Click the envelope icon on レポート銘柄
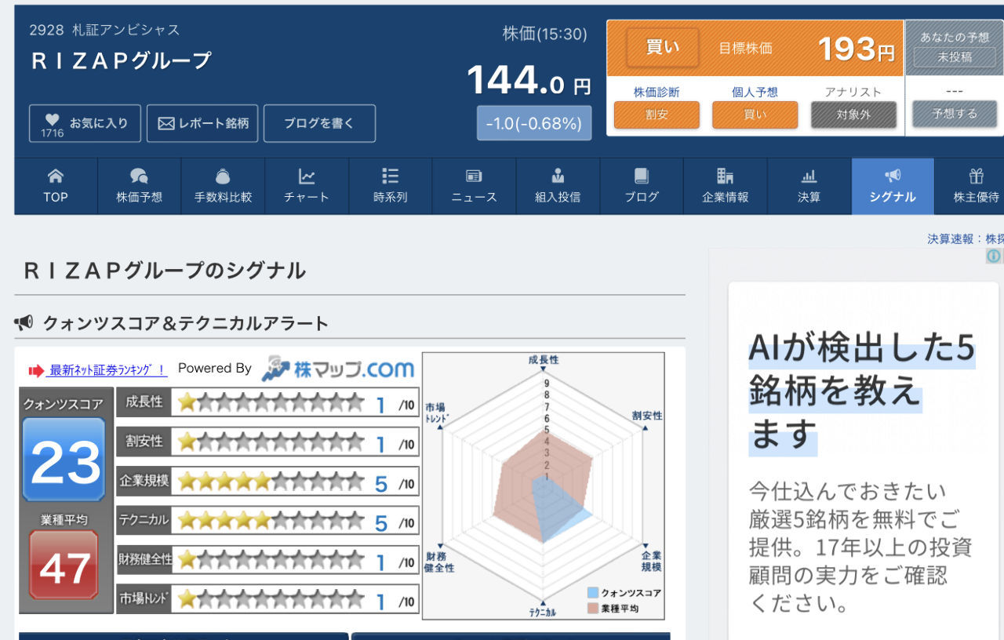 click(166, 123)
